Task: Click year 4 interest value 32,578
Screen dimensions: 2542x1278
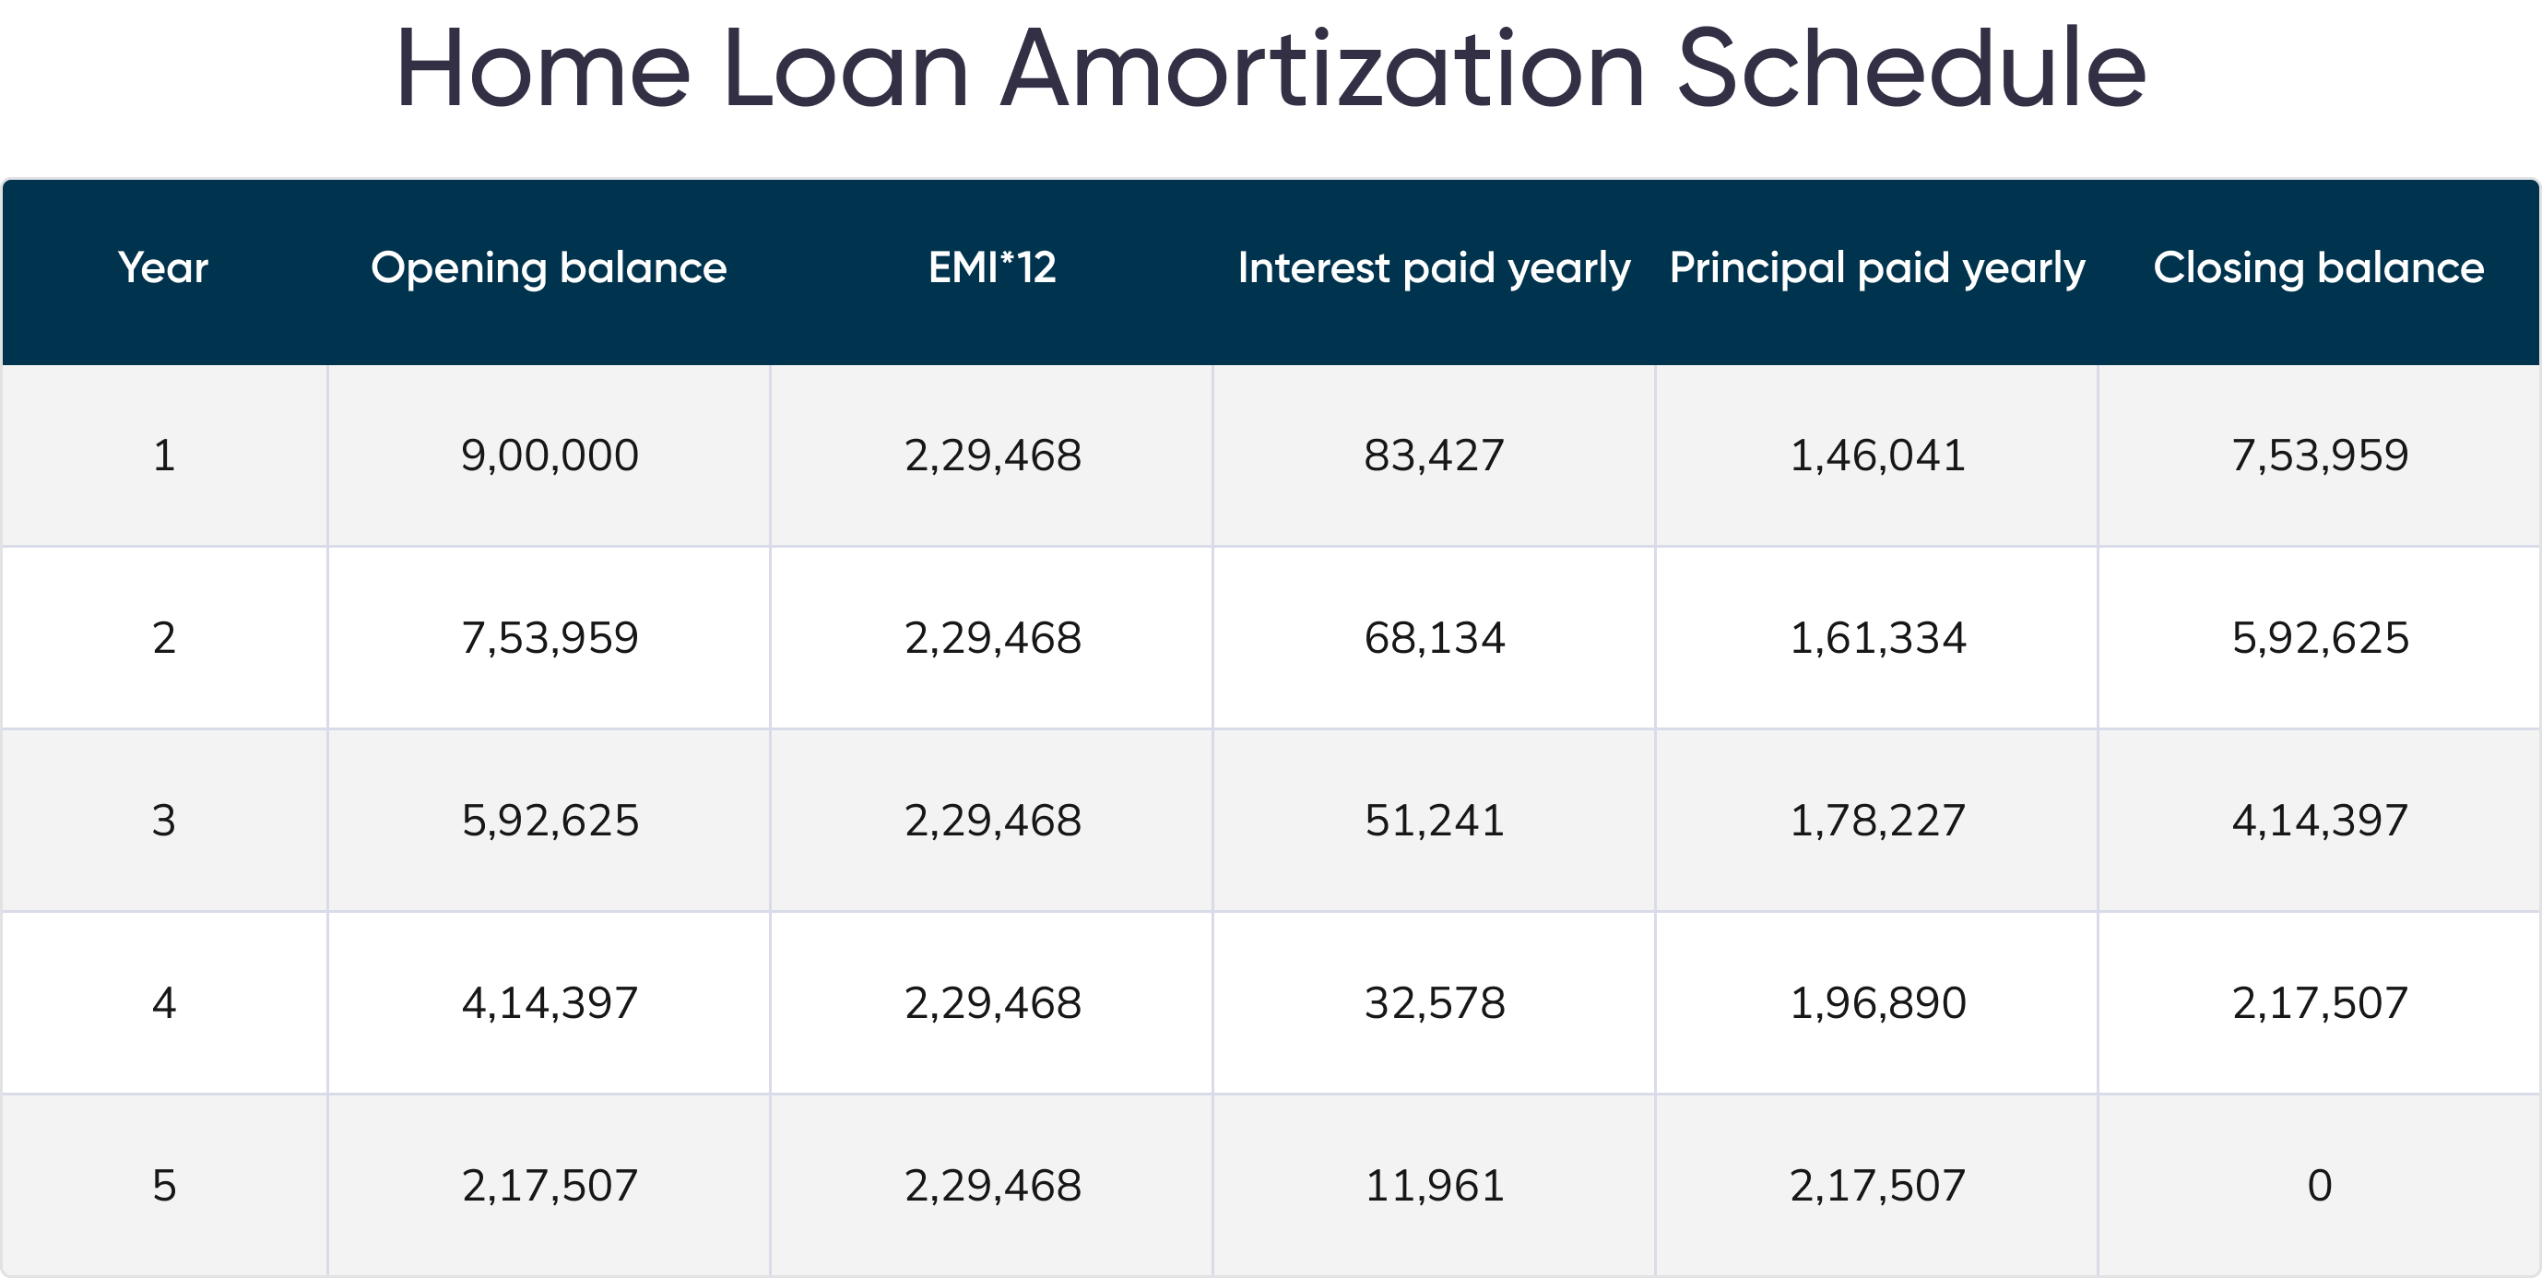Action: point(1434,1002)
